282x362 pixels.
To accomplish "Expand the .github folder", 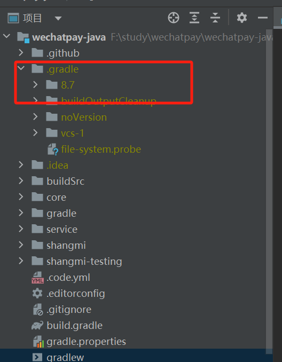I will click(21, 53).
